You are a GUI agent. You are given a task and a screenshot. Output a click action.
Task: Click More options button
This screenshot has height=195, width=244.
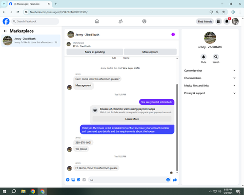(150, 52)
